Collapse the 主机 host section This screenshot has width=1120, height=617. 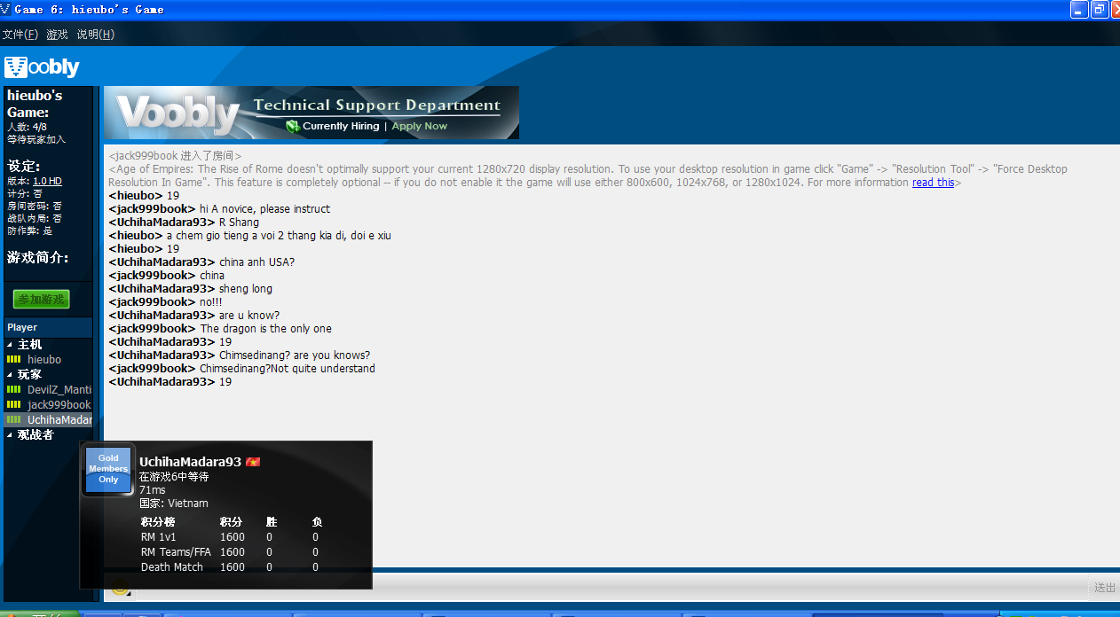10,345
